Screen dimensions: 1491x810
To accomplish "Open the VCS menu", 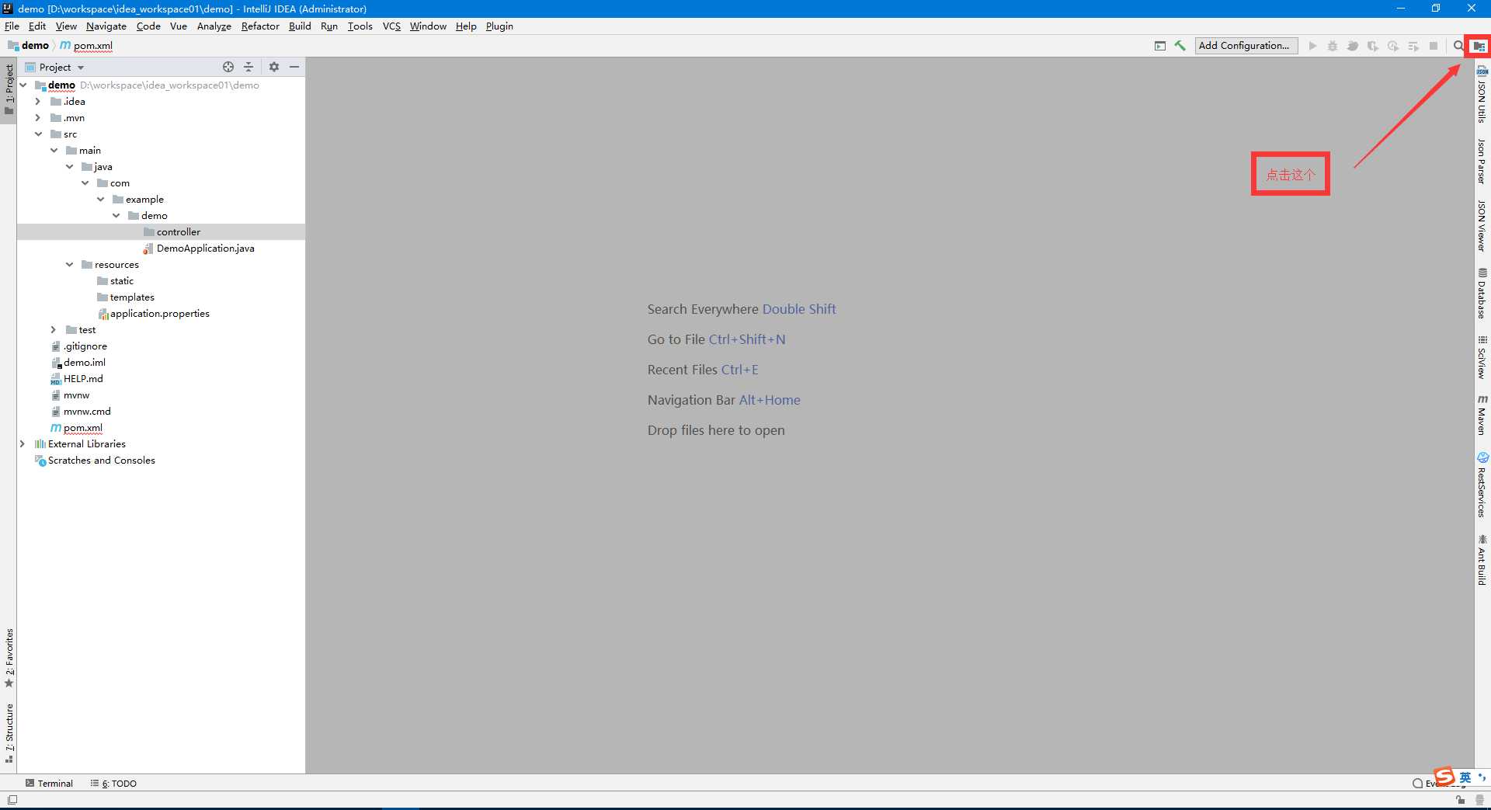I will click(x=391, y=26).
